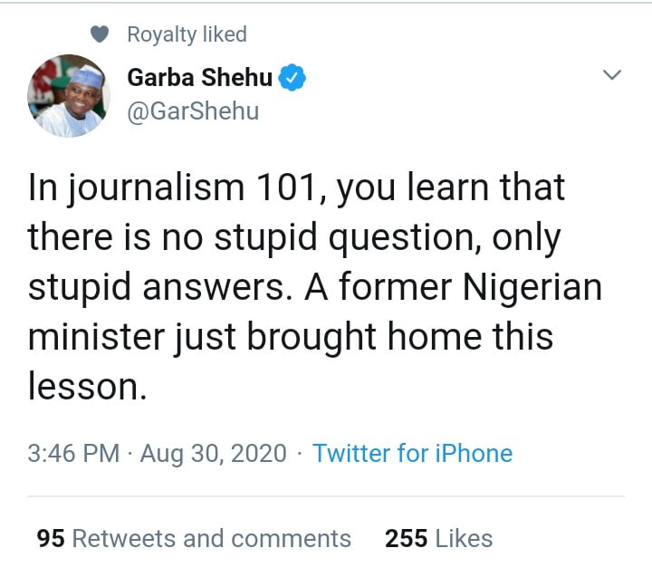Click the tweet line starting In journalism 101

coord(297,188)
